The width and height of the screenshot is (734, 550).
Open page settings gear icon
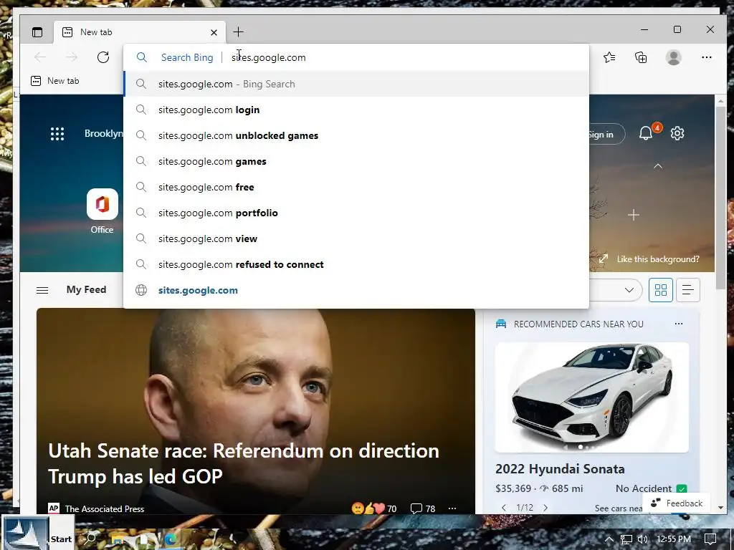[677, 133]
